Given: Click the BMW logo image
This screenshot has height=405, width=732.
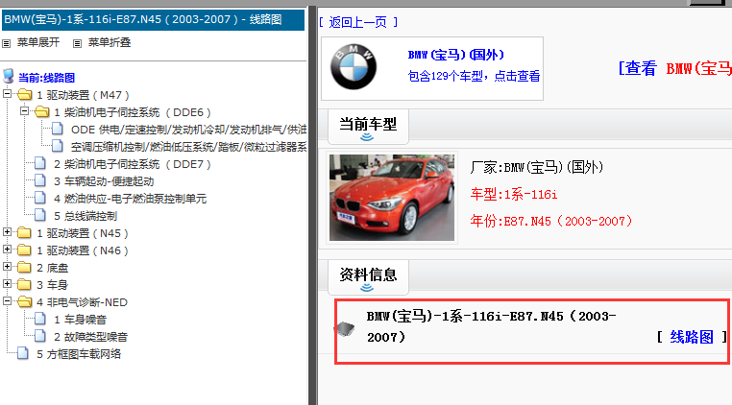Looking at the screenshot, I should pos(354,67).
